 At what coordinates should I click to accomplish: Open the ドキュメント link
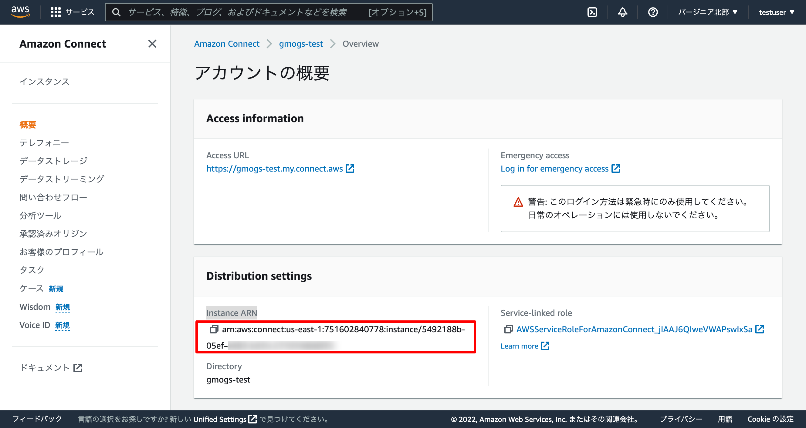tap(44, 368)
